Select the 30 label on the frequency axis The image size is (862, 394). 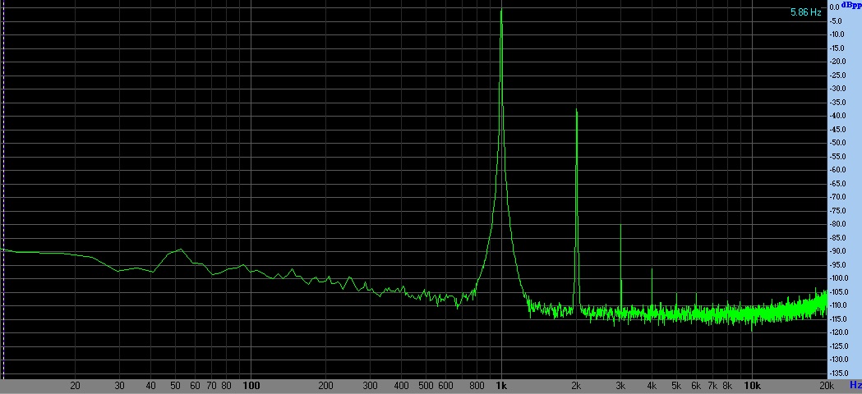(x=120, y=385)
